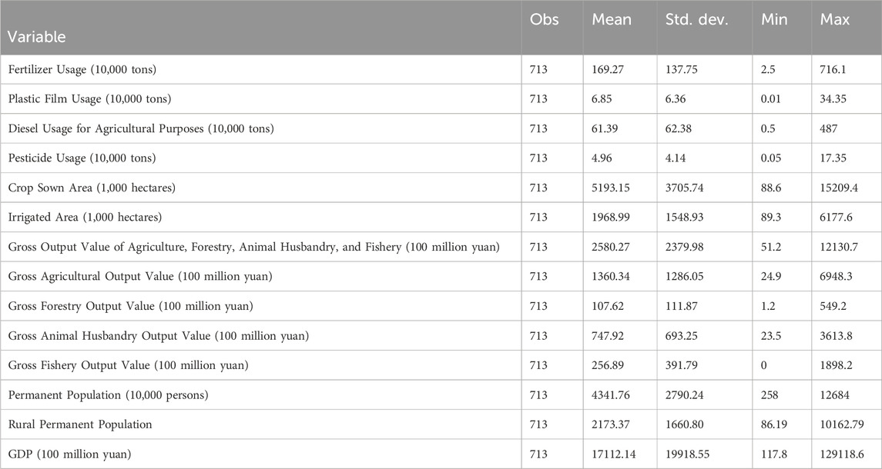This screenshot has width=882, height=469.
Task: Select the mean value 2173.37
Action: click(610, 424)
